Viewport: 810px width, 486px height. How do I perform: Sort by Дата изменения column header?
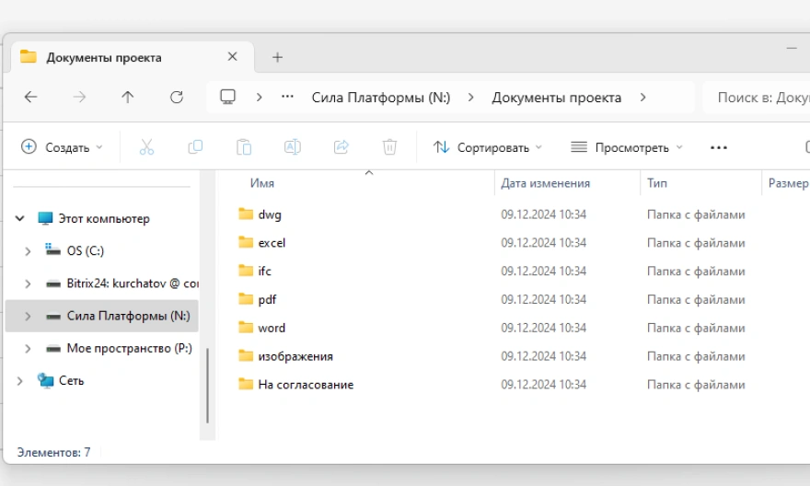click(545, 183)
